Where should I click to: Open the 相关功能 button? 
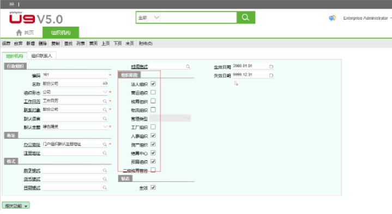coord(16,205)
